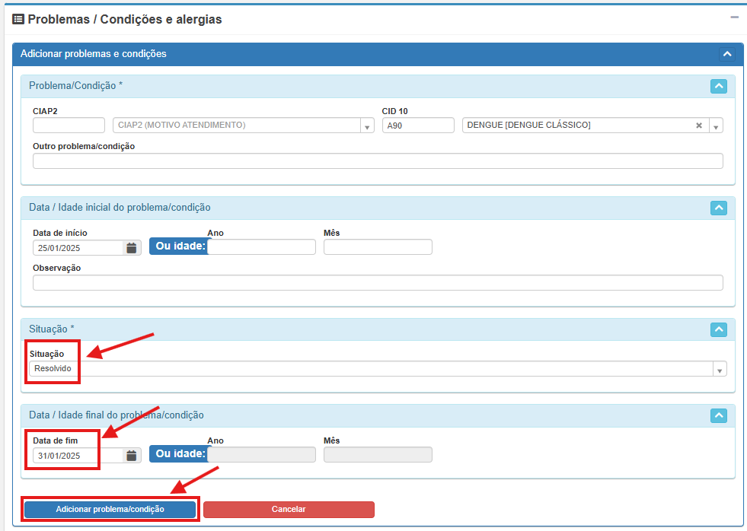Collapse Data / Idade final section

coord(718,415)
